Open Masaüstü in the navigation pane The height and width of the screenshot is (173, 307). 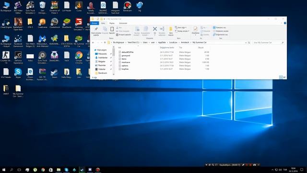tap(103, 54)
